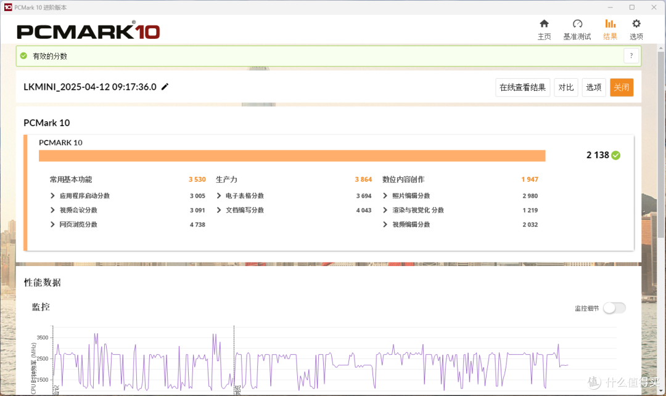Click the 2 032 video editing value
This screenshot has height=396, width=666.
(530, 224)
